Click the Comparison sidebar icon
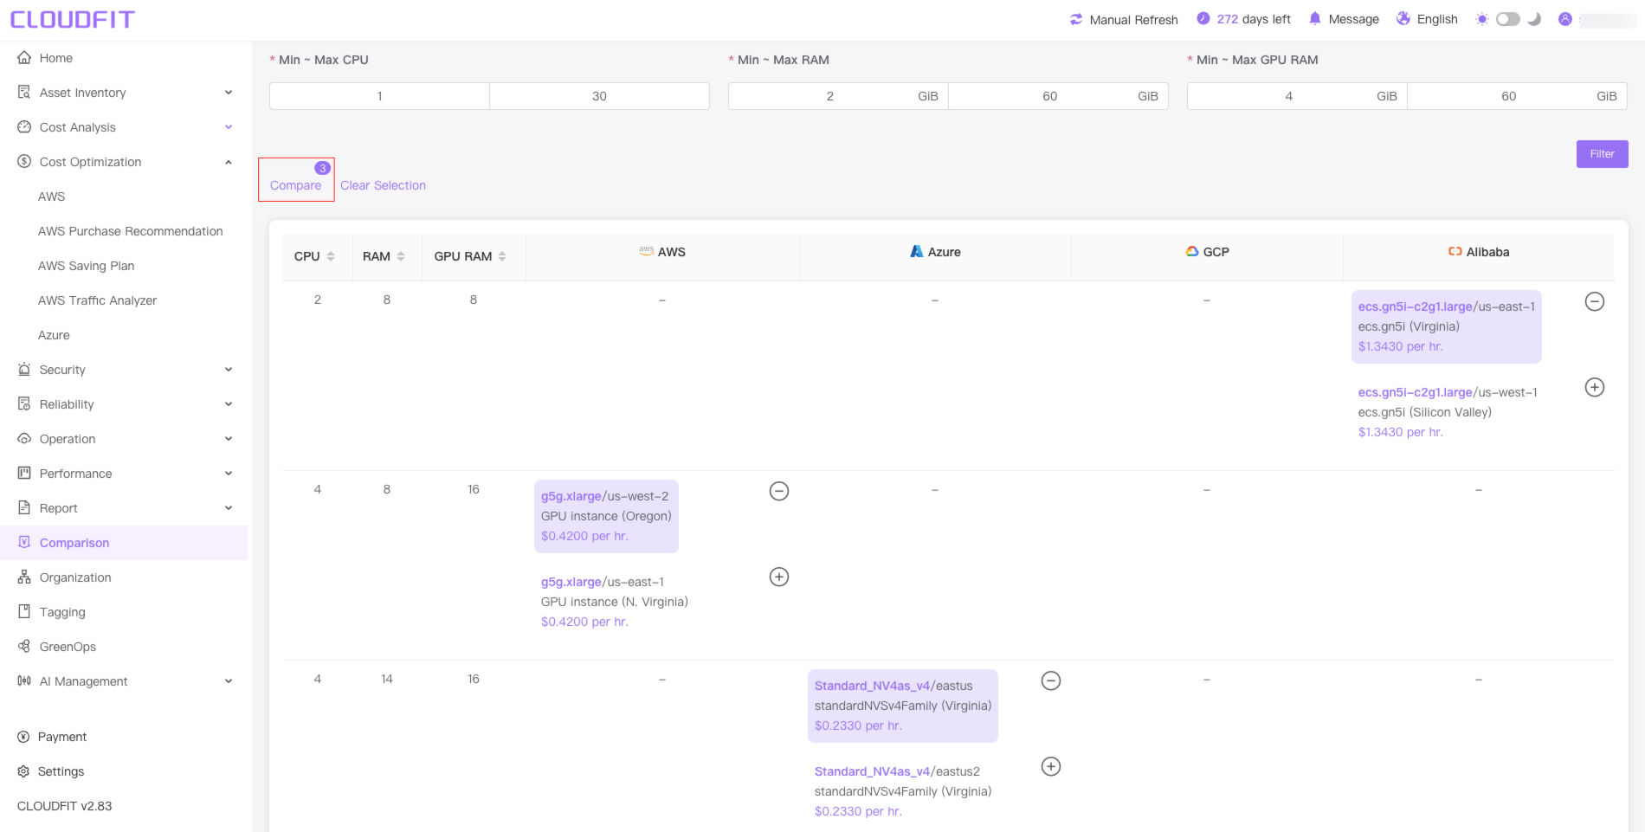1645x832 pixels. (24, 542)
